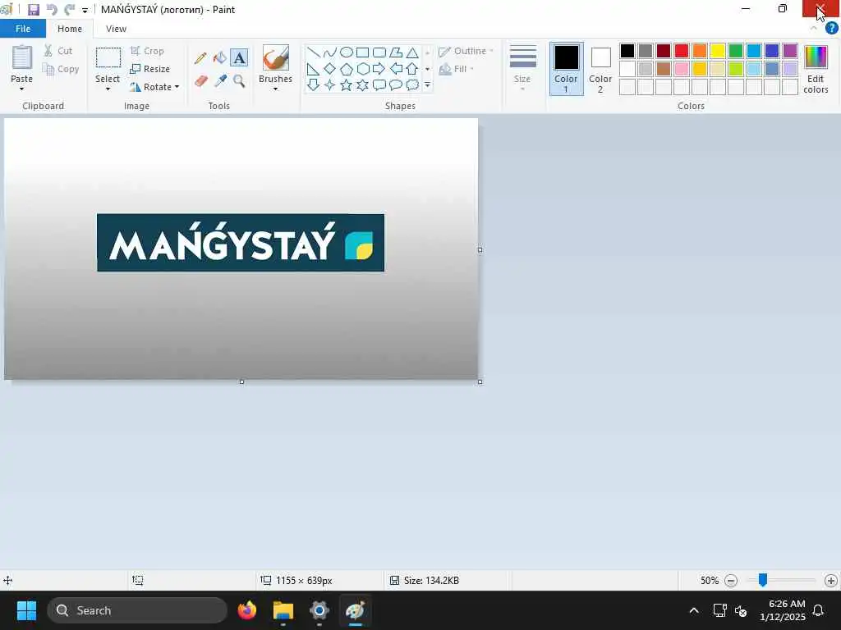The image size is (841, 630).
Task: Click the taskbar Search box
Action: 137,610
